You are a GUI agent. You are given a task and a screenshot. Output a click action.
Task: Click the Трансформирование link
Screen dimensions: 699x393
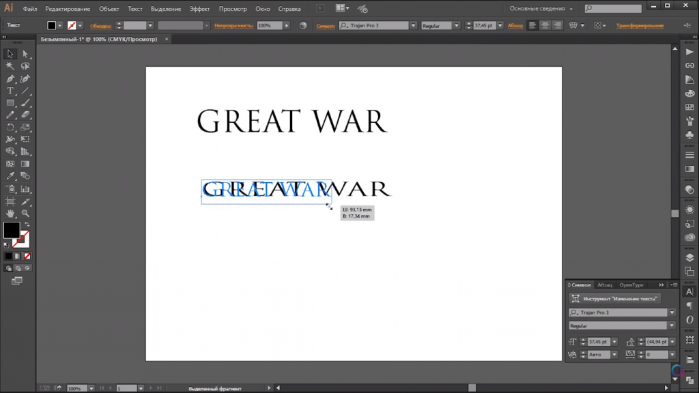click(x=640, y=25)
